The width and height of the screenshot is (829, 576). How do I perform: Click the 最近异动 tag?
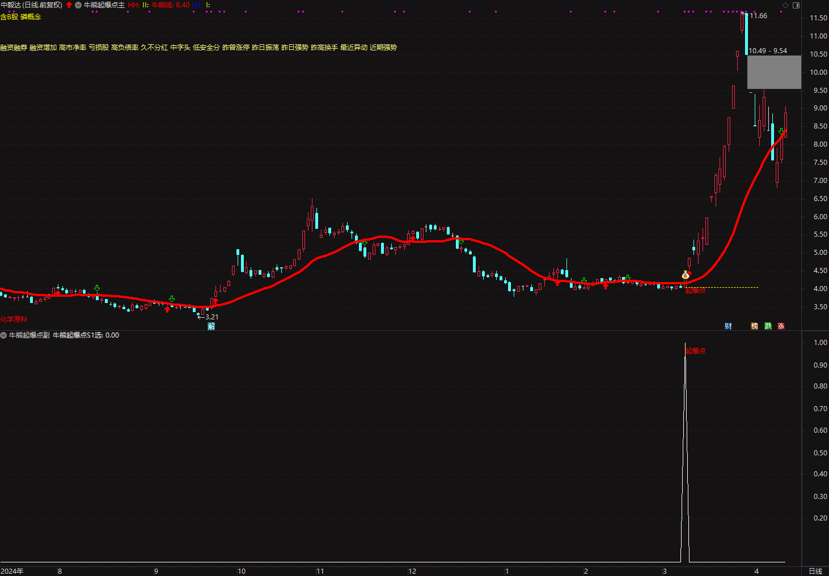[x=354, y=48]
